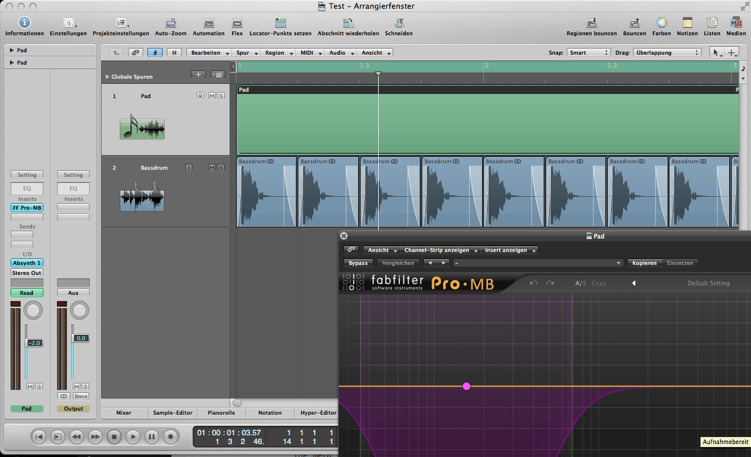The width and height of the screenshot is (751, 457).
Task: Click the Kopieren button
Action: pos(644,263)
